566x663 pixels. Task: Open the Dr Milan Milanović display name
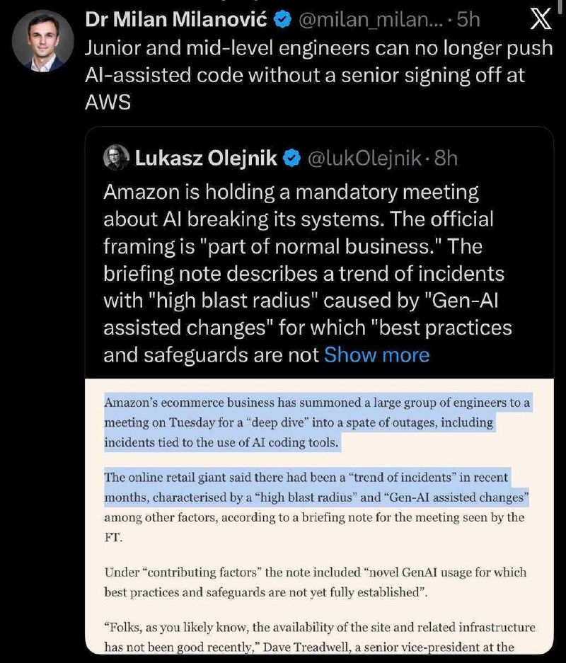[x=176, y=20]
